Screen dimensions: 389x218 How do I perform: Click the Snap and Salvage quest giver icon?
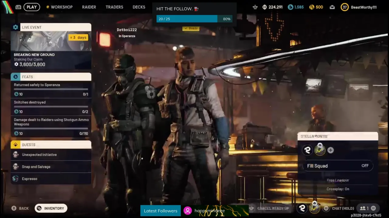click(16, 167)
